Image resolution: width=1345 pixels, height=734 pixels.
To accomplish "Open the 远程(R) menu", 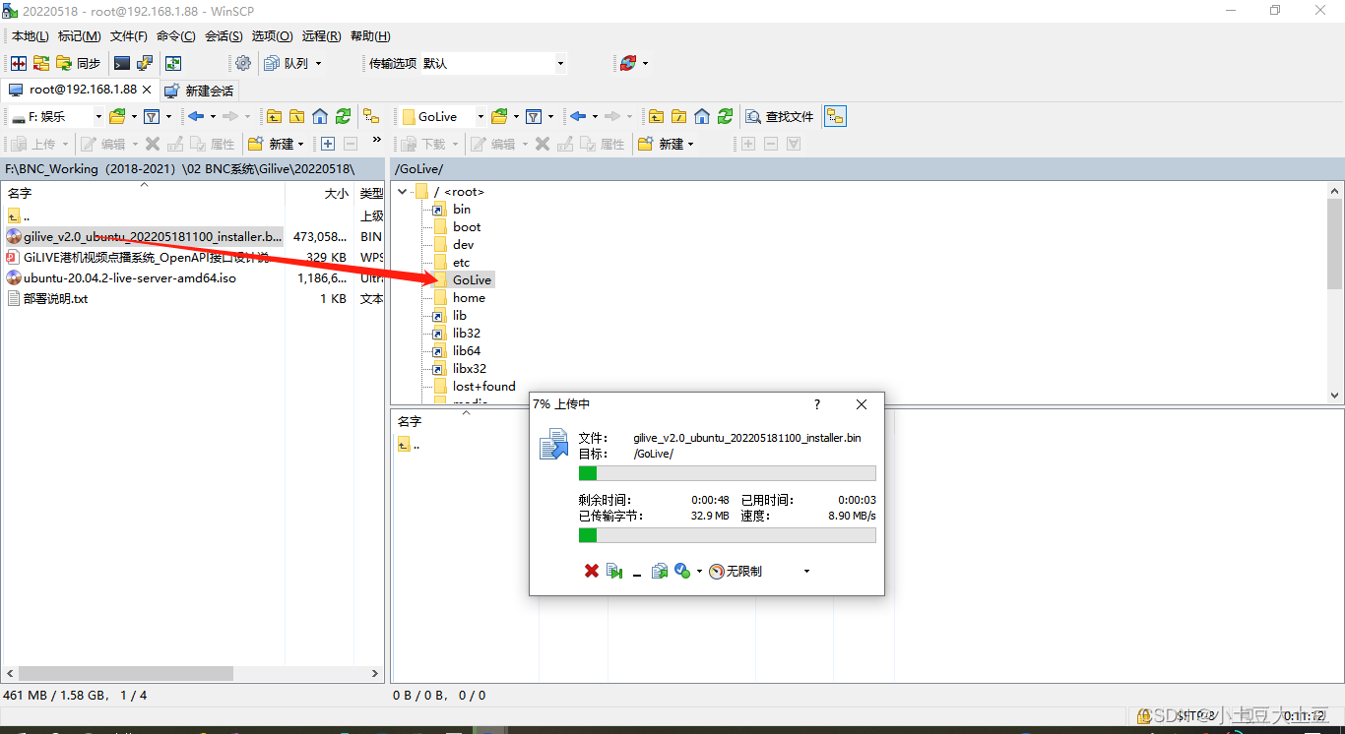I will pos(321,36).
